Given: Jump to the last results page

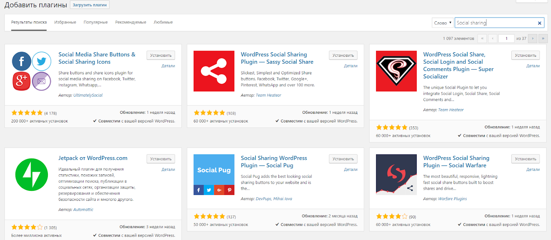Looking at the screenshot, I should pos(543,39).
